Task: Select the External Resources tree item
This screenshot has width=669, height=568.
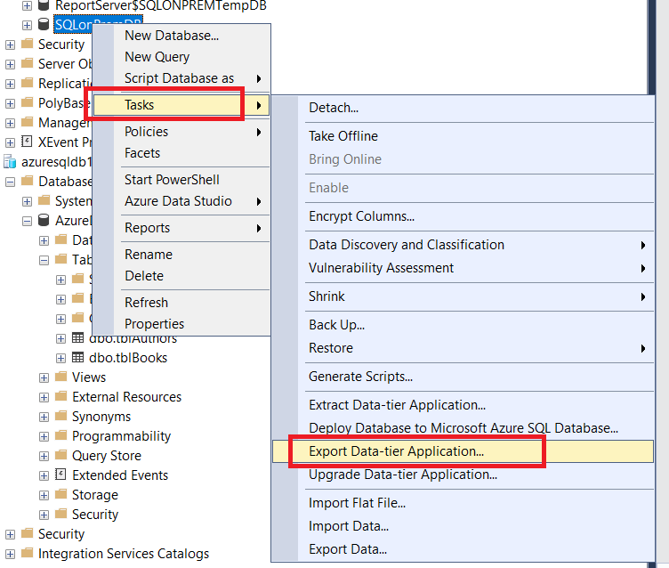Action: tap(126, 397)
